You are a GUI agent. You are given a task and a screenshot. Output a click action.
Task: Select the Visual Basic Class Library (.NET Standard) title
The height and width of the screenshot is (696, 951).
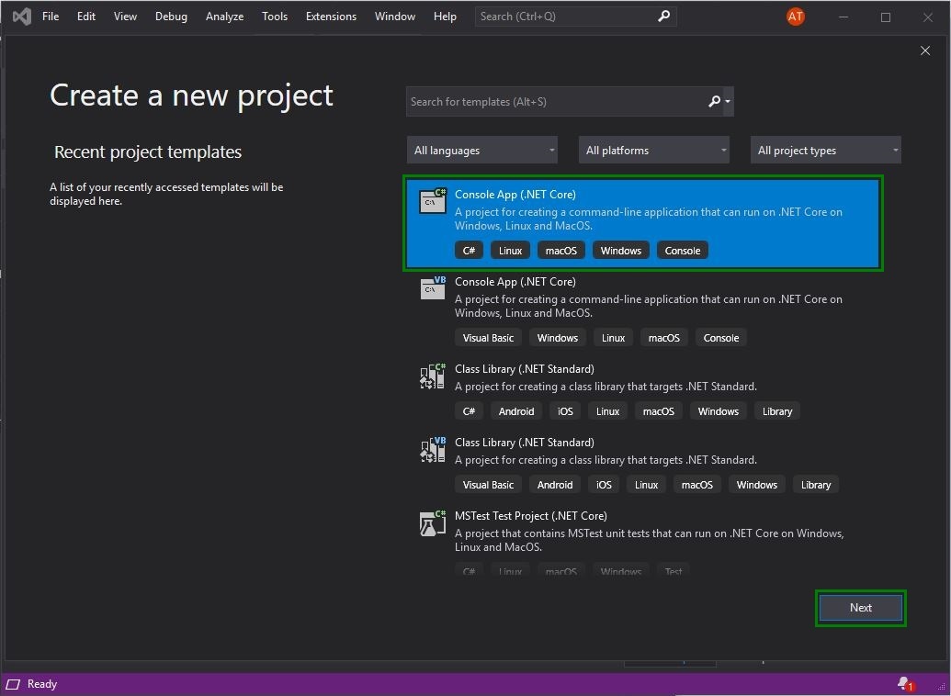coord(524,443)
